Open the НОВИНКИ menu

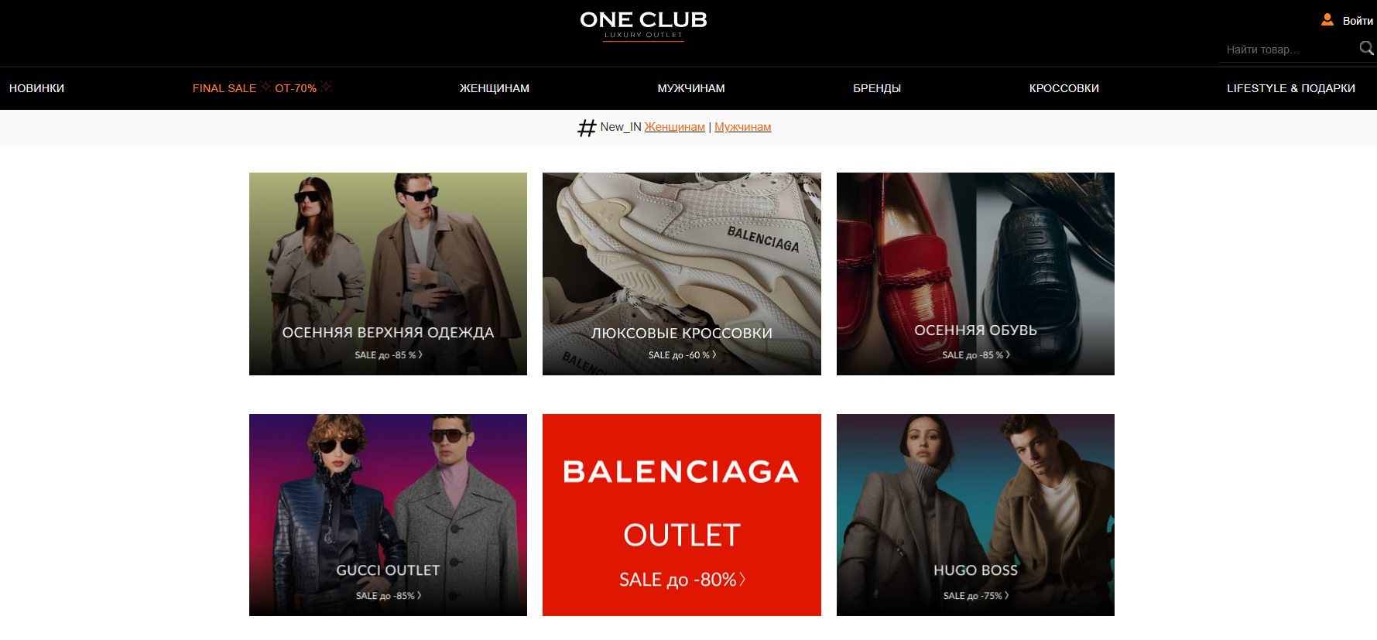[36, 88]
